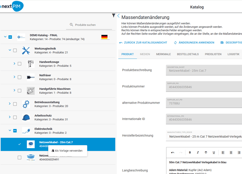Underline text in the Langbeschreibung editor
242x174 pixels.
214,153
